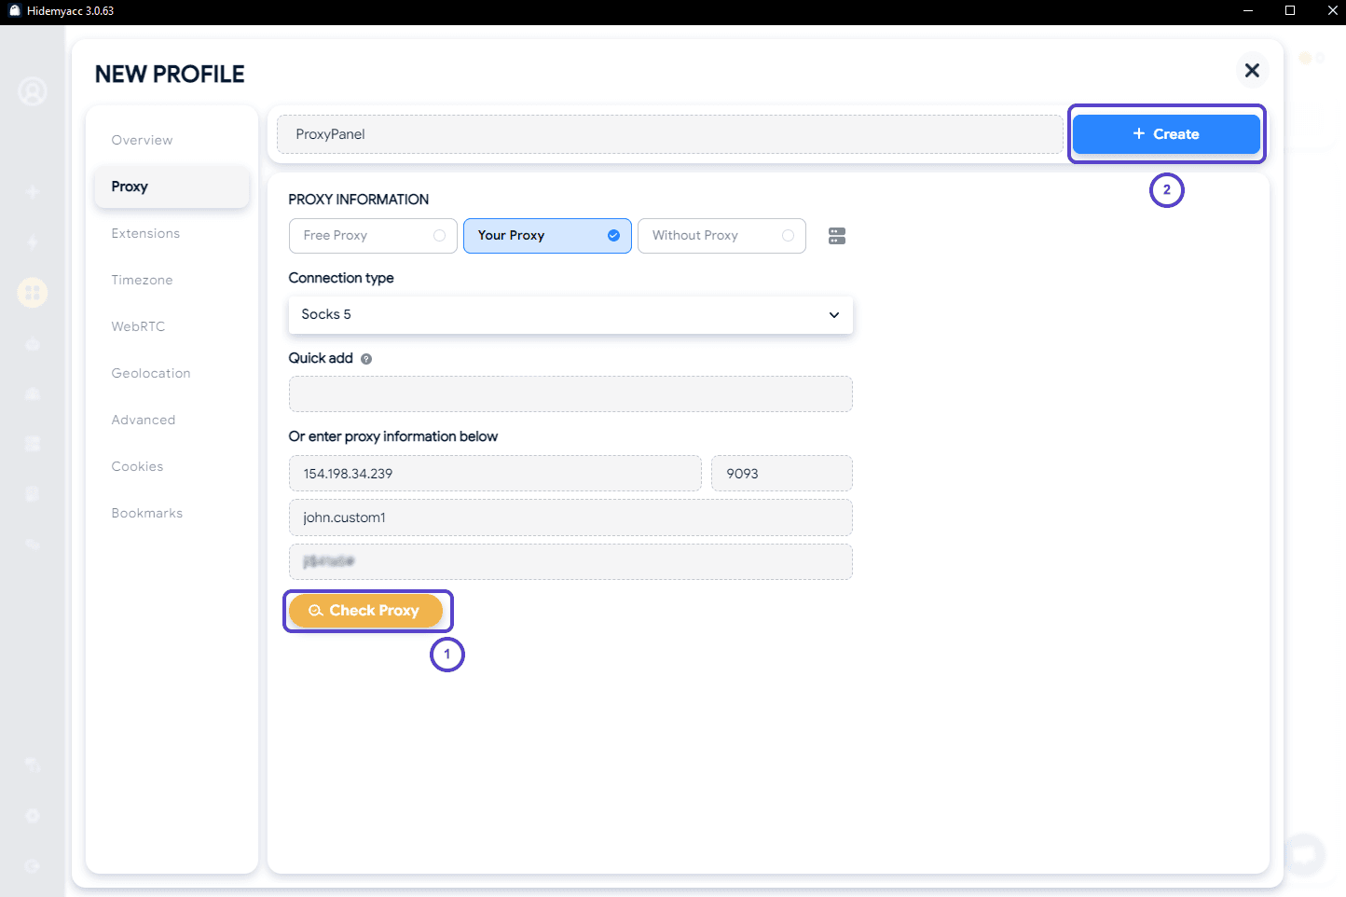The image size is (1346, 897).
Task: Click the yellow grid icon in sidebar
Action: (x=33, y=293)
